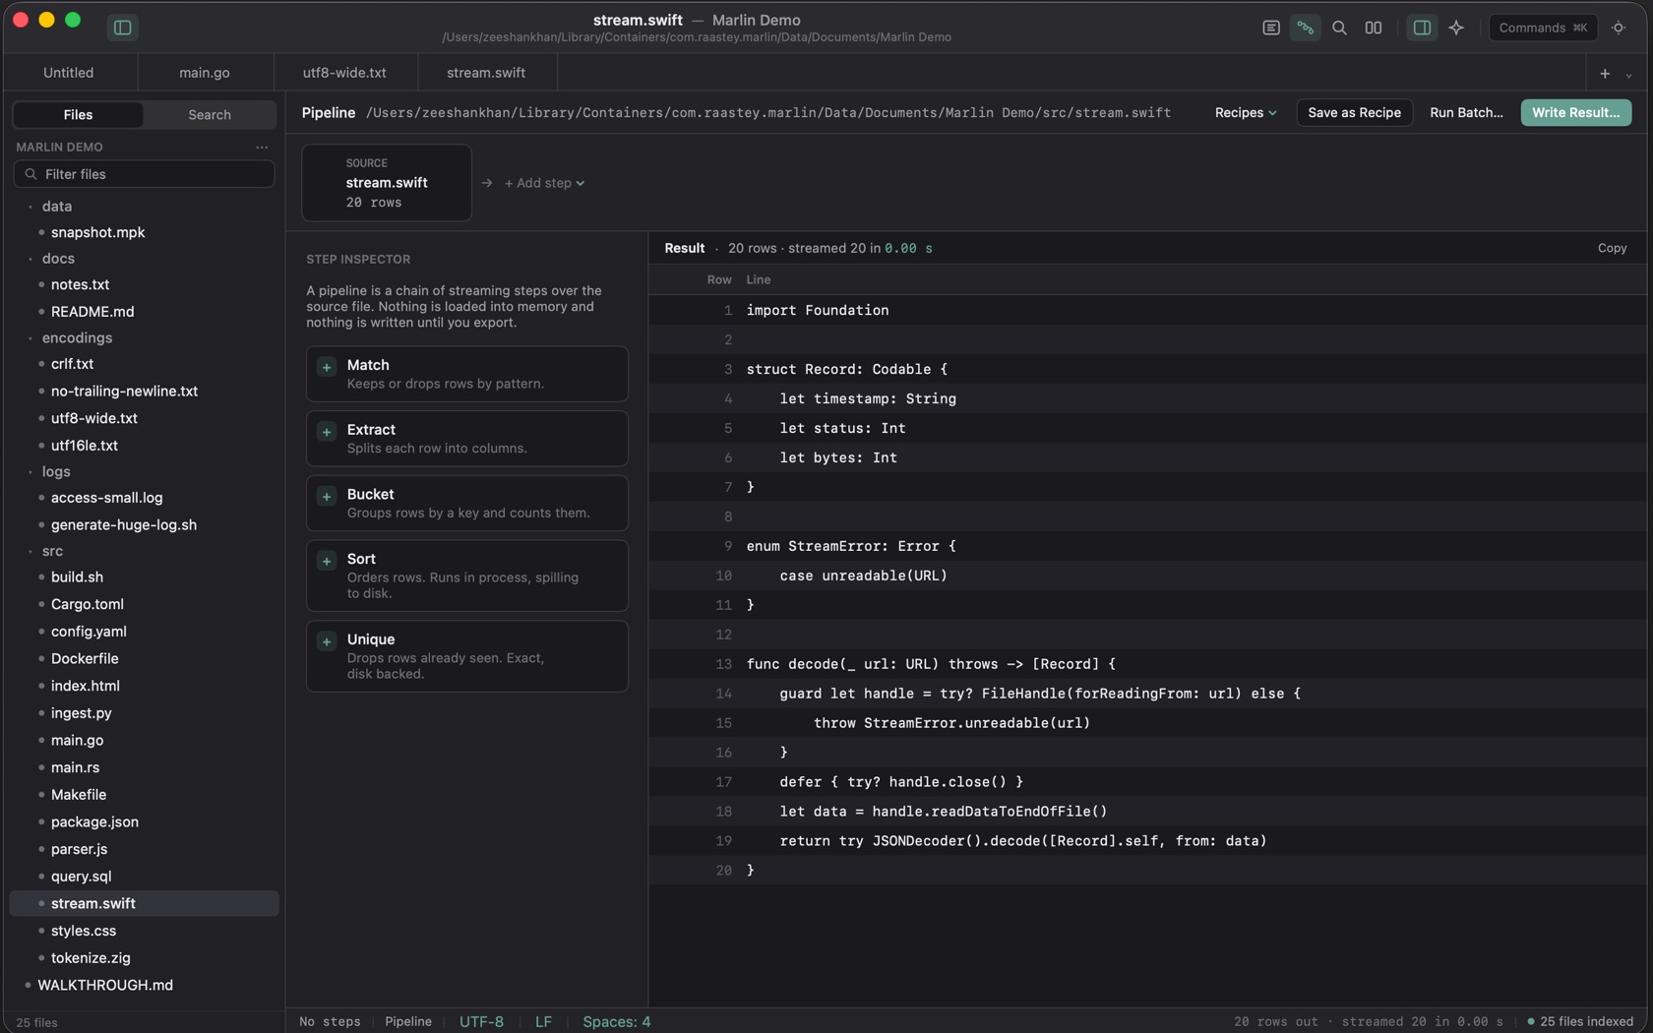Screen dimensions: 1653x1033
Task: Add a Bucket step via plus icon
Action: pos(327,497)
